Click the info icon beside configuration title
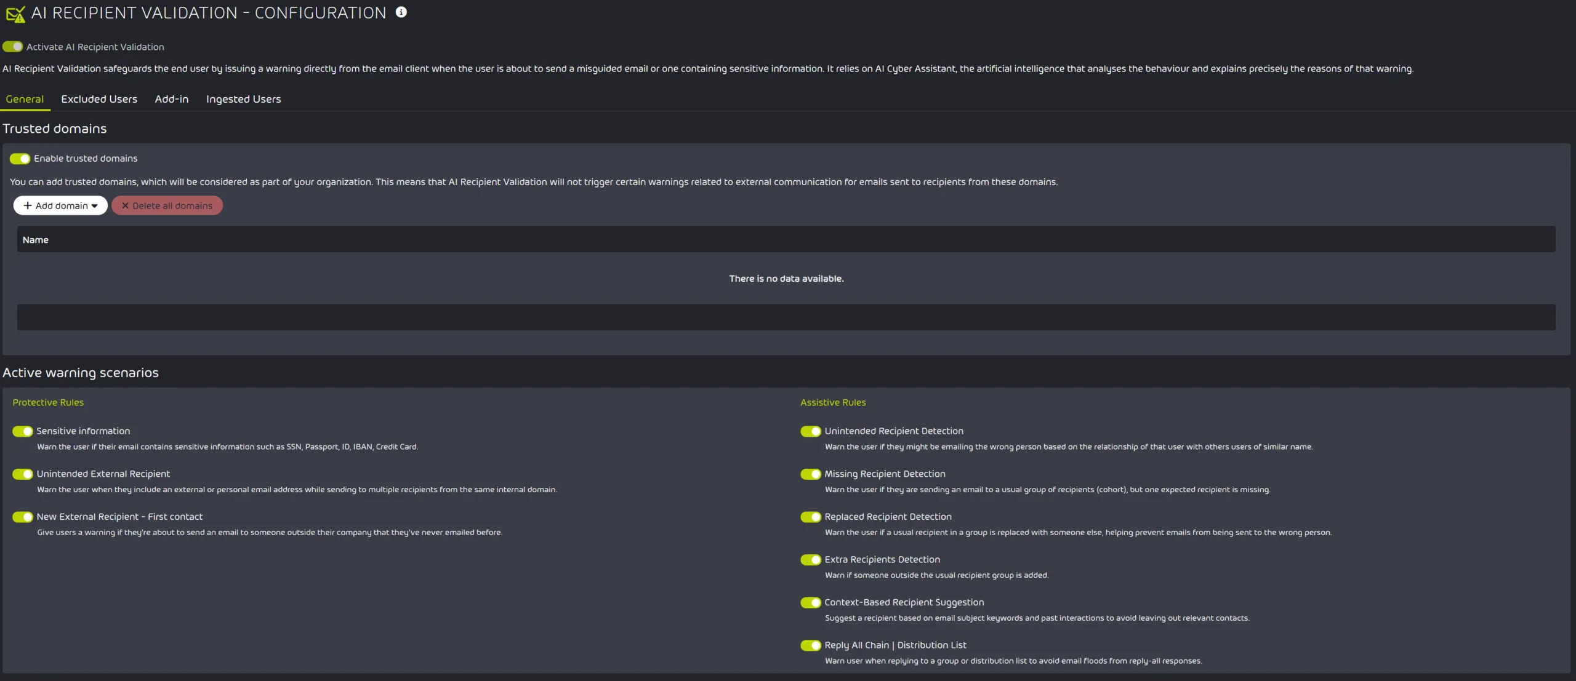 tap(401, 12)
